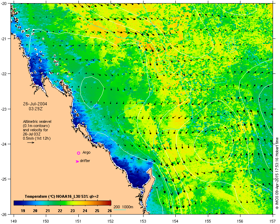The width and height of the screenshot is (280, 224).
Task: Click the '151' longitude axis label
Action: click(x=78, y=221)
